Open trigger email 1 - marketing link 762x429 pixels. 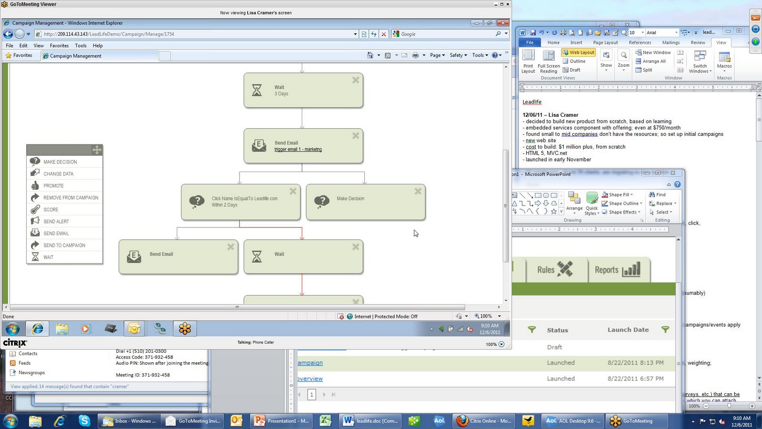coord(298,149)
